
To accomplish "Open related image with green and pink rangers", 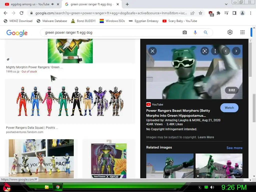I will tap(219, 166).
